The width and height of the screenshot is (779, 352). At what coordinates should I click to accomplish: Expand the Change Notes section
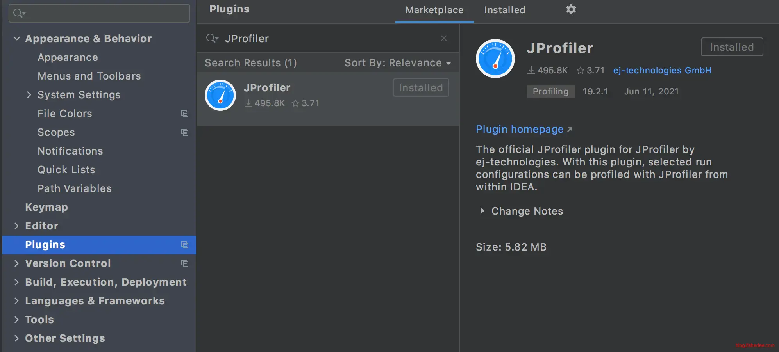click(482, 211)
